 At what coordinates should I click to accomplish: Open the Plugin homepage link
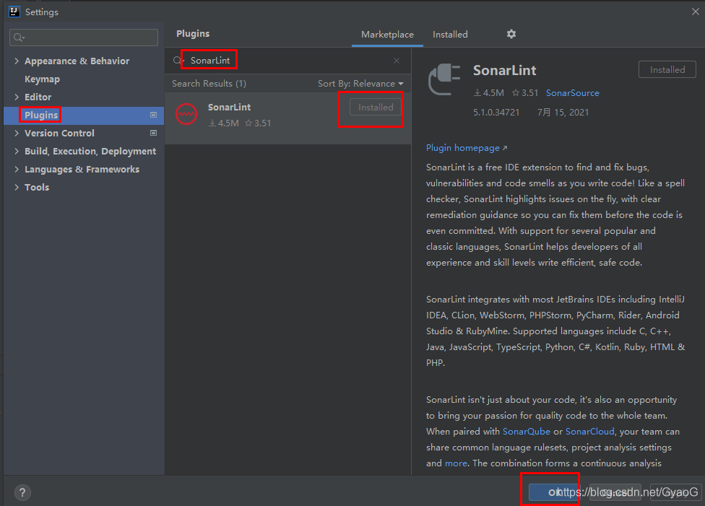[x=466, y=148]
